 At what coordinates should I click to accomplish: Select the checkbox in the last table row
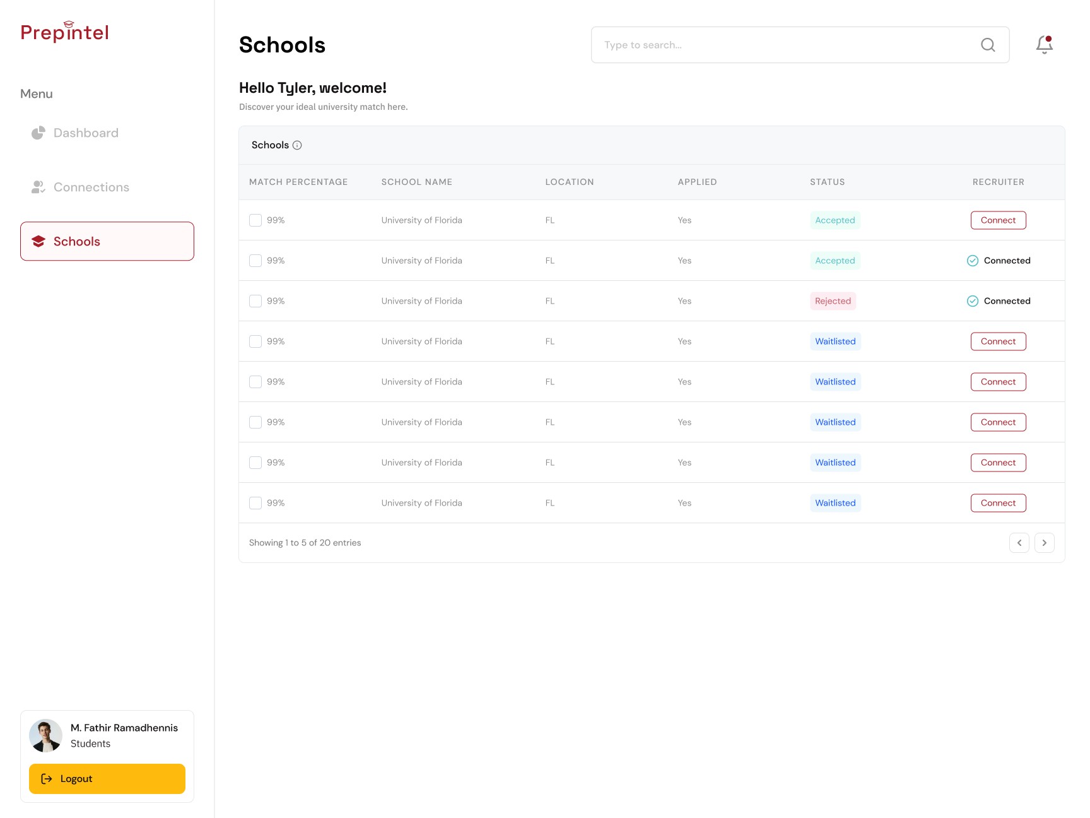[x=255, y=503]
